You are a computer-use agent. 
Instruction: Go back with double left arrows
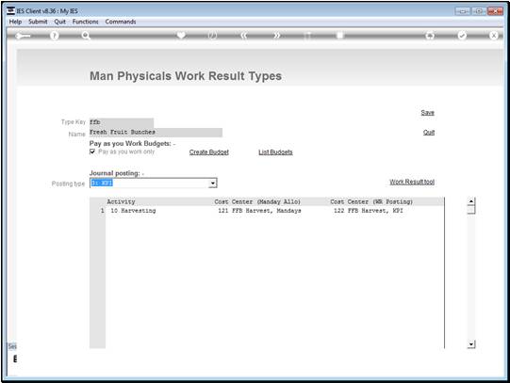[x=244, y=36]
